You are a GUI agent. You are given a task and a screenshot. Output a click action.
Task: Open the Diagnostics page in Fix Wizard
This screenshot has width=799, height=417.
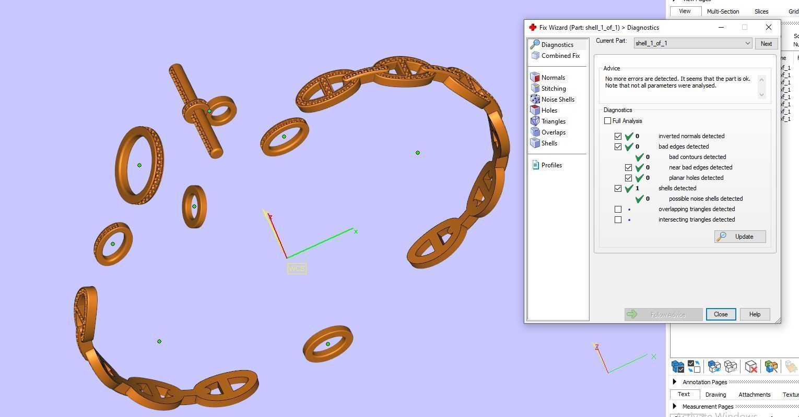[x=557, y=45]
